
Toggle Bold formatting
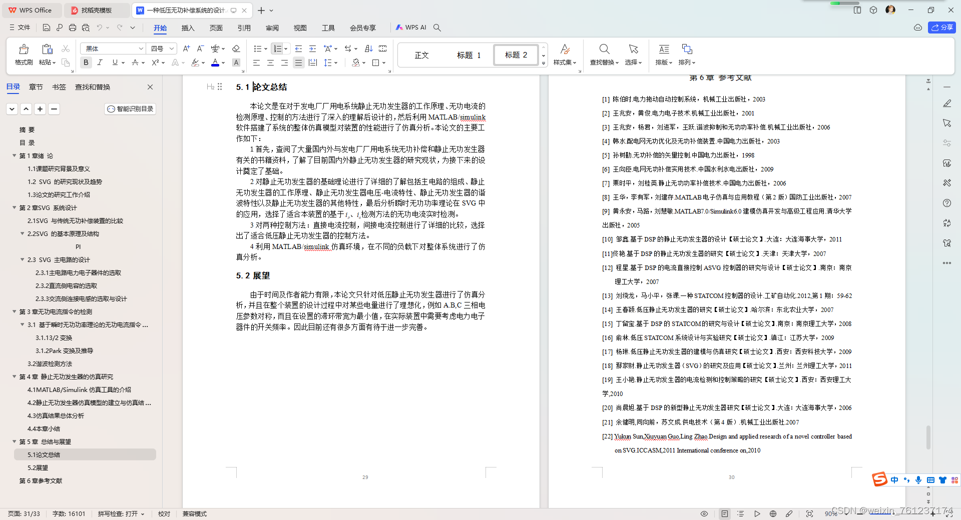pyautogui.click(x=86, y=62)
